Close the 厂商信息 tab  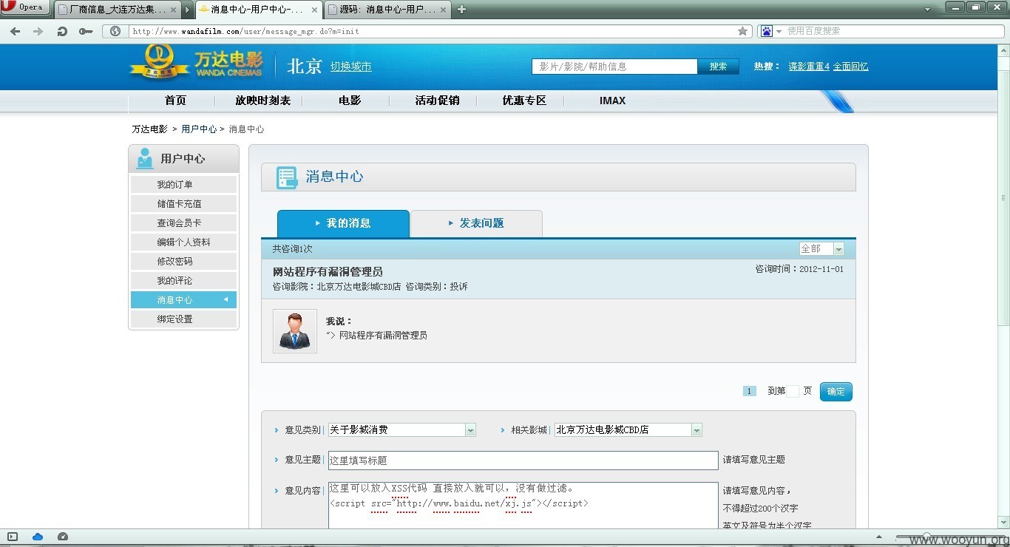[174, 10]
